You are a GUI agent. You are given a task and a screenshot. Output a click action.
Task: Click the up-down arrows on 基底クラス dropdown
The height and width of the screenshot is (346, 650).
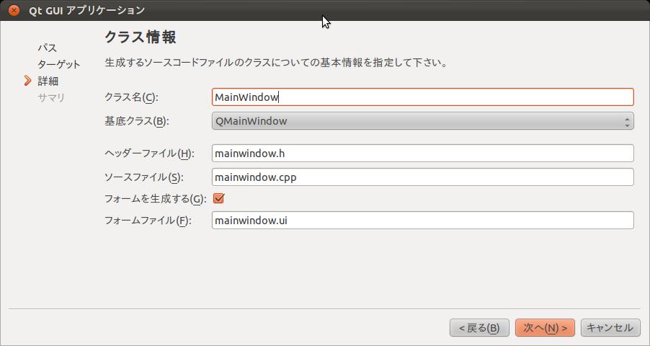[x=627, y=121]
